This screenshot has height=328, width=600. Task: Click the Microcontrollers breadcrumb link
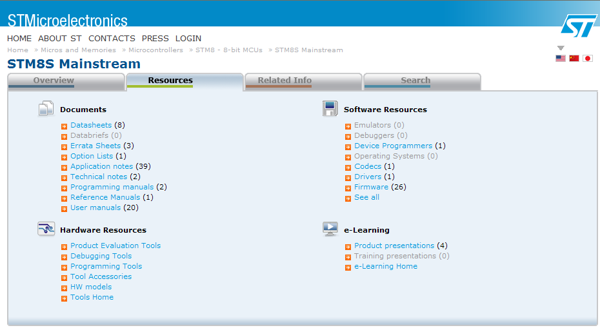click(x=155, y=50)
